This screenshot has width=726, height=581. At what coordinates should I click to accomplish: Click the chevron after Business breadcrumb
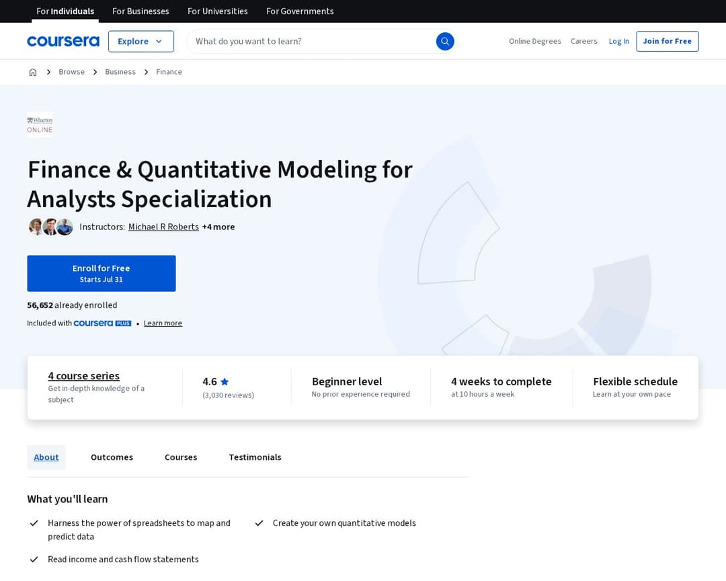pyautogui.click(x=145, y=71)
